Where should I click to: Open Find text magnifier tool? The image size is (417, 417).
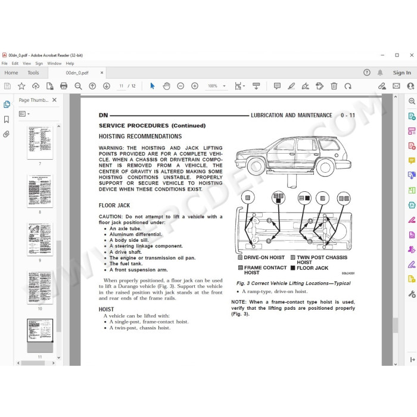click(78, 86)
